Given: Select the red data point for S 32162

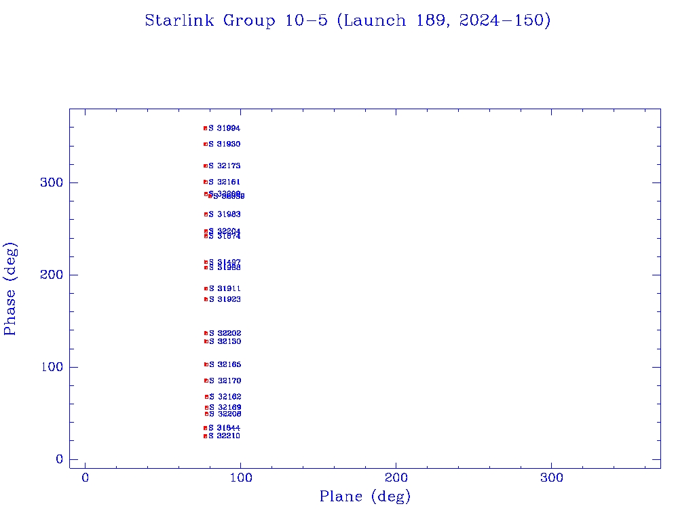Looking at the screenshot, I should coord(206,397).
